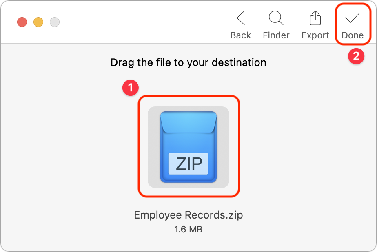Viewport: 377px width, 252px height.
Task: Click the red number 1 badge
Action: click(131, 88)
